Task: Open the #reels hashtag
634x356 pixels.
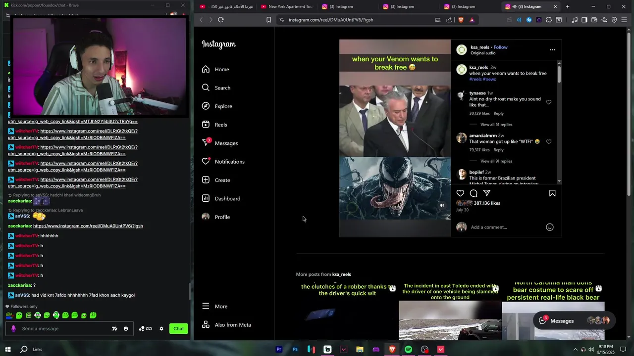Action: tap(475, 79)
